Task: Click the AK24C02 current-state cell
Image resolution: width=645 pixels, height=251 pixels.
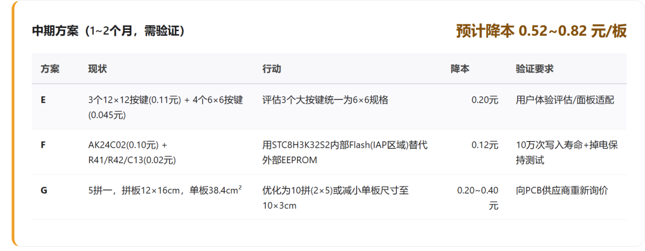Action: [132, 152]
